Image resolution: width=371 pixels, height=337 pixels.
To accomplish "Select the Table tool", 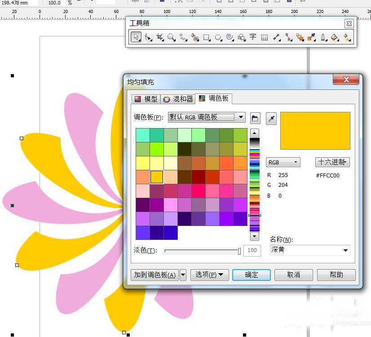I will 264,37.
